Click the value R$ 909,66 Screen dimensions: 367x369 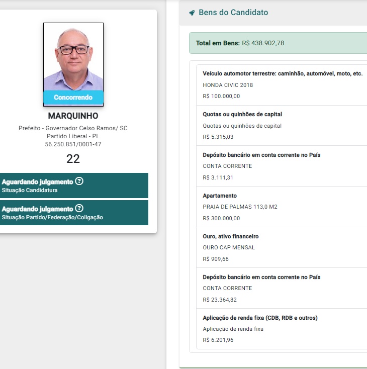pyautogui.click(x=216, y=259)
